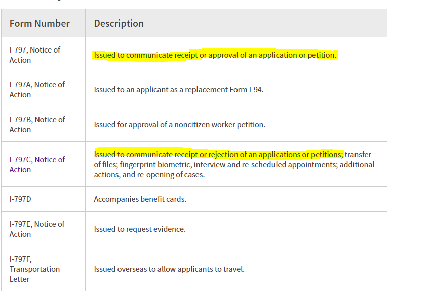Click the Issued overseas to allow travel text
434x304 pixels.
(x=169, y=269)
